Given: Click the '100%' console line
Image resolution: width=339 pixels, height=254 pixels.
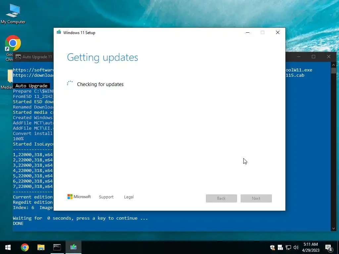Looking at the screenshot, I should [x=19, y=139].
